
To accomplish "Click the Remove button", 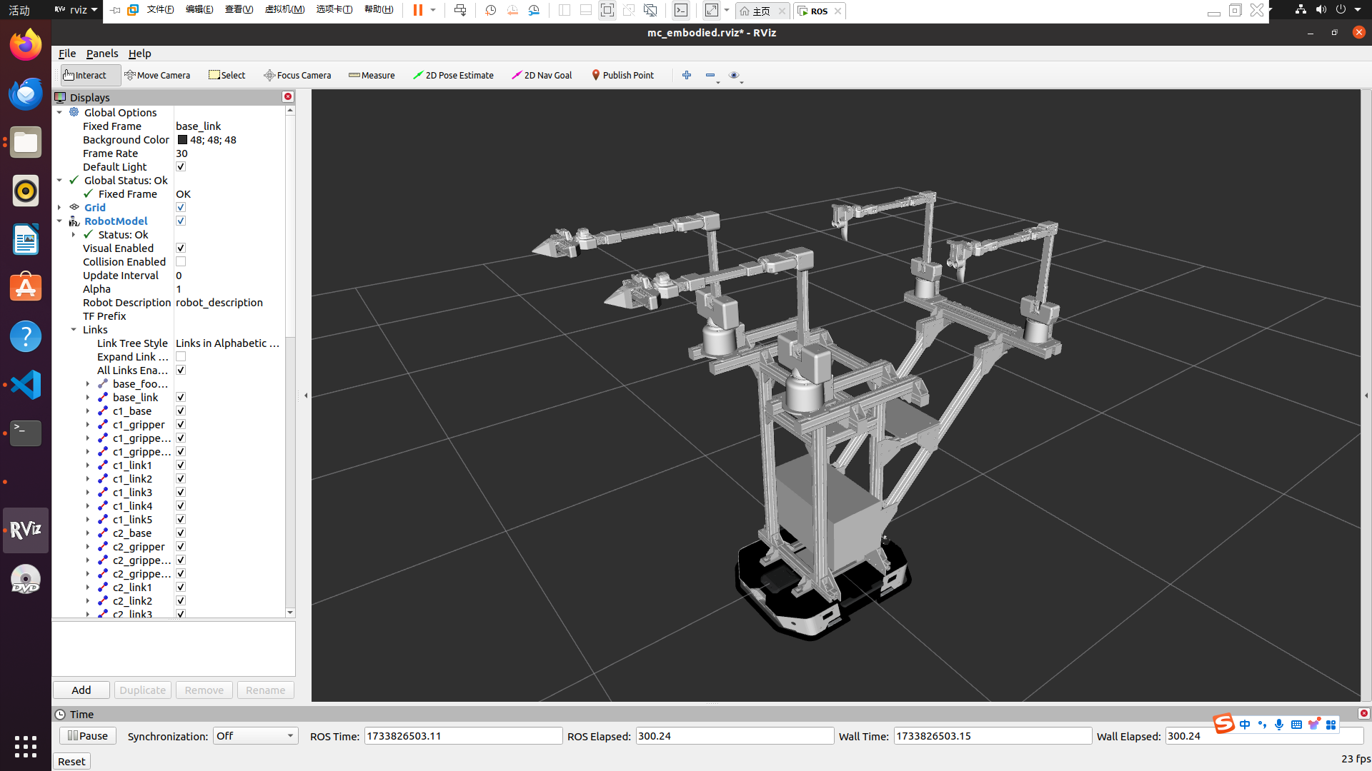I will click(x=204, y=690).
